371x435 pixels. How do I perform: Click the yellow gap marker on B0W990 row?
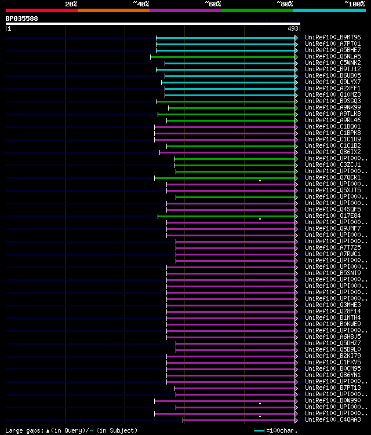coord(260,403)
